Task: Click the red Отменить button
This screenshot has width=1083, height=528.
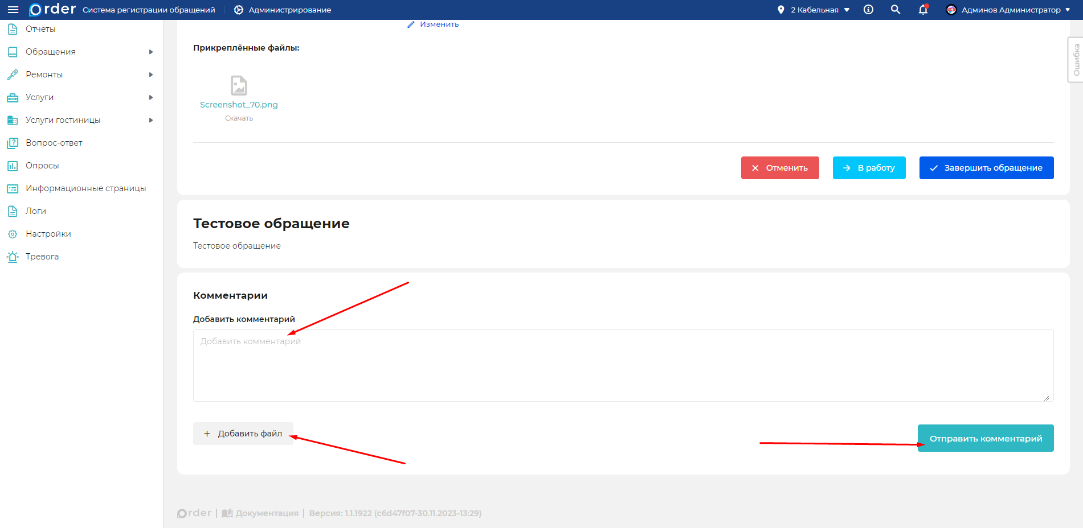Action: pos(779,168)
